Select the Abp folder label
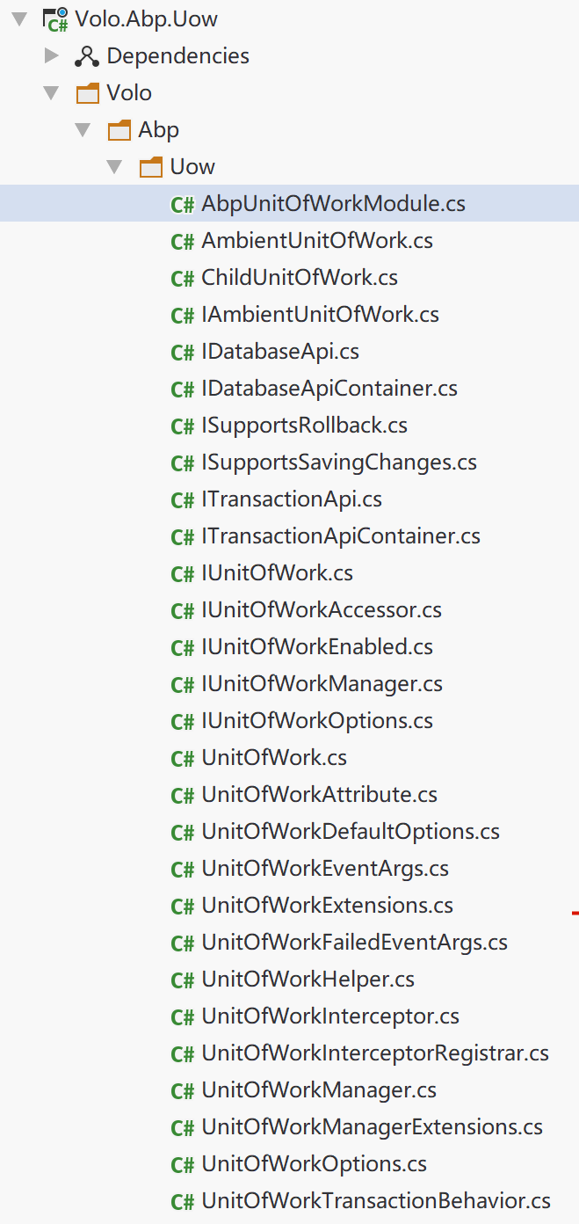The height and width of the screenshot is (1224, 579). 159,130
